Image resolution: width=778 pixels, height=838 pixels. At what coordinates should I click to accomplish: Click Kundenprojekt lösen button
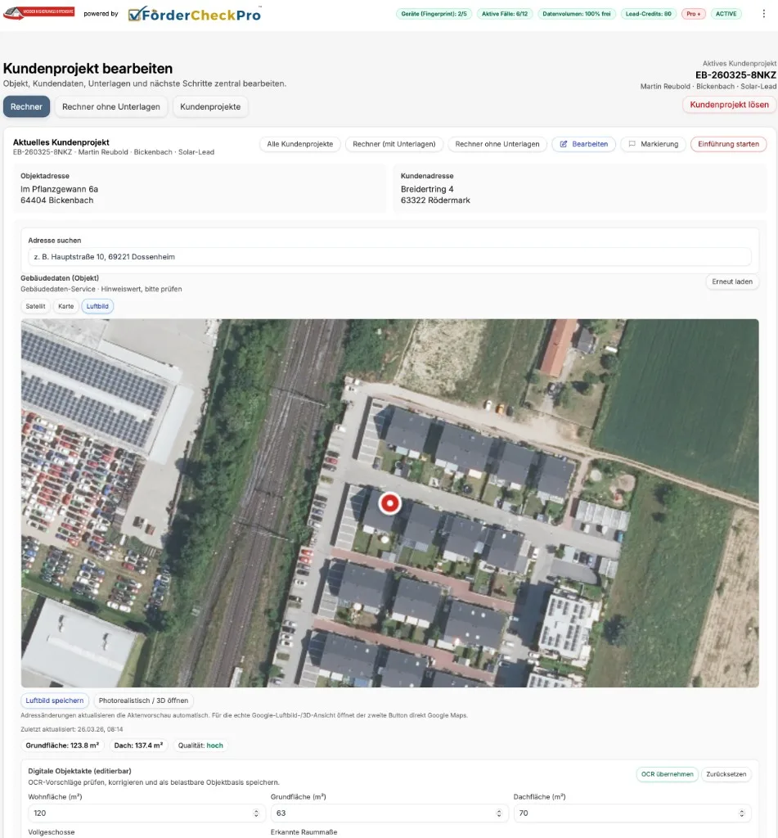[x=729, y=105]
